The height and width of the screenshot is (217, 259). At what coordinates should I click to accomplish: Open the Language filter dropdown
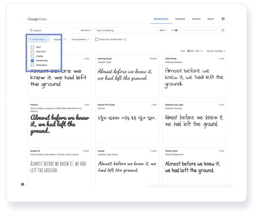[x=59, y=40]
